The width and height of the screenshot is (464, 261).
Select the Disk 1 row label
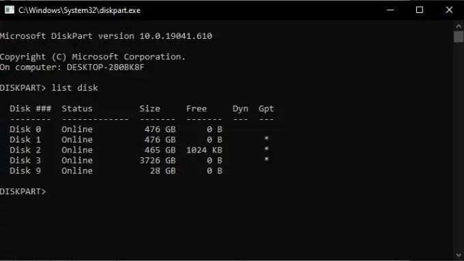point(25,140)
